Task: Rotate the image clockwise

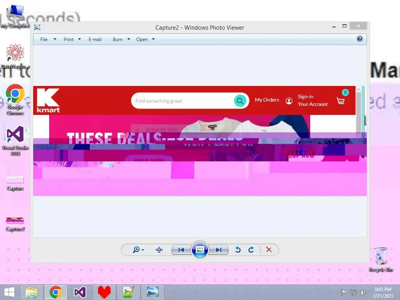Action: pos(251,250)
